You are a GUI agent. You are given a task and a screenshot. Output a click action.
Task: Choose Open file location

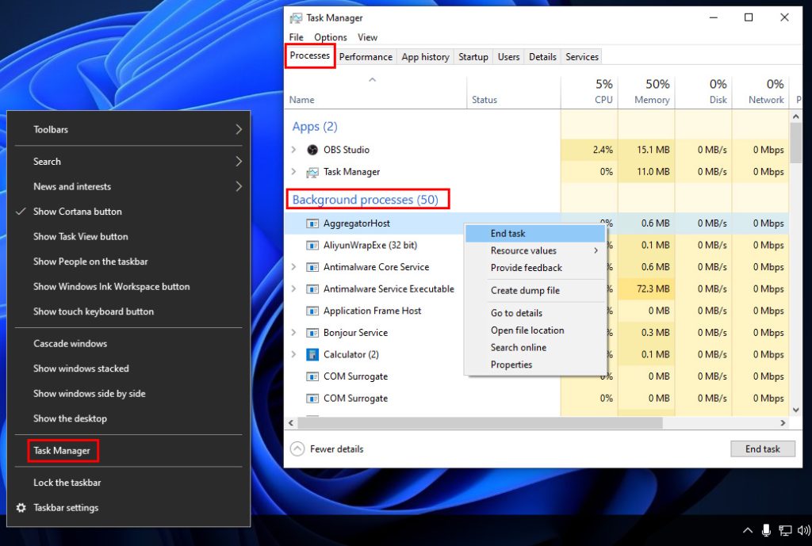pos(535,330)
